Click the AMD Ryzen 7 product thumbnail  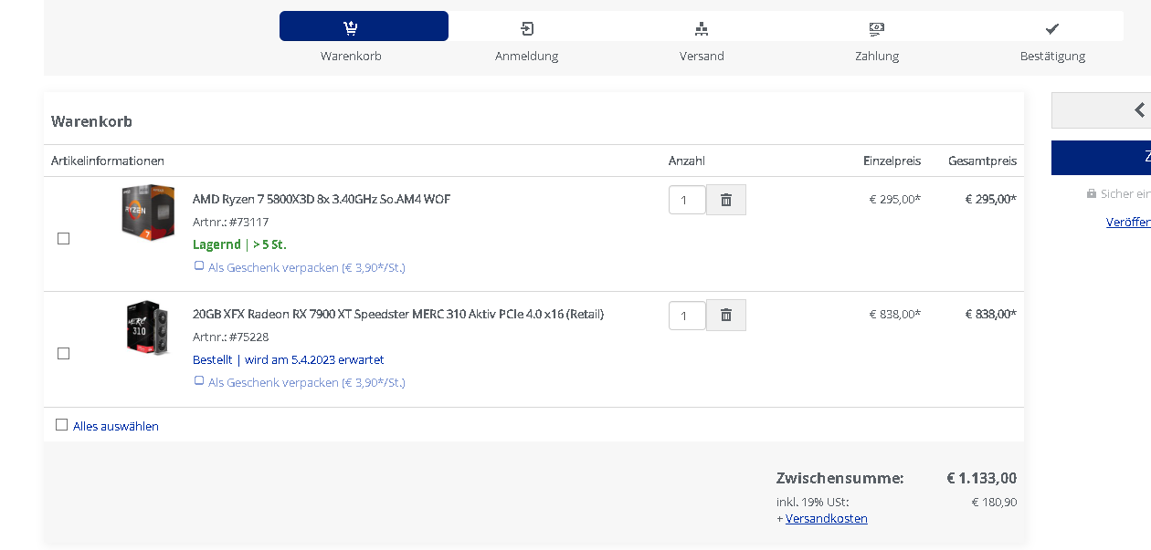coord(148,213)
